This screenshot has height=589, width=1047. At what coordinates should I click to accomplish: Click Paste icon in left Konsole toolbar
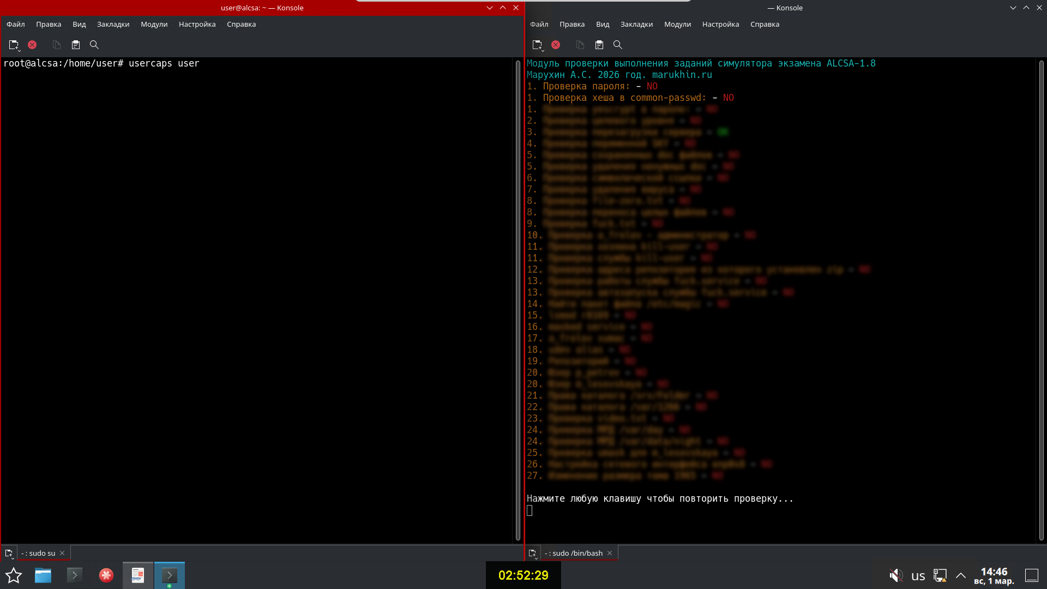click(76, 45)
